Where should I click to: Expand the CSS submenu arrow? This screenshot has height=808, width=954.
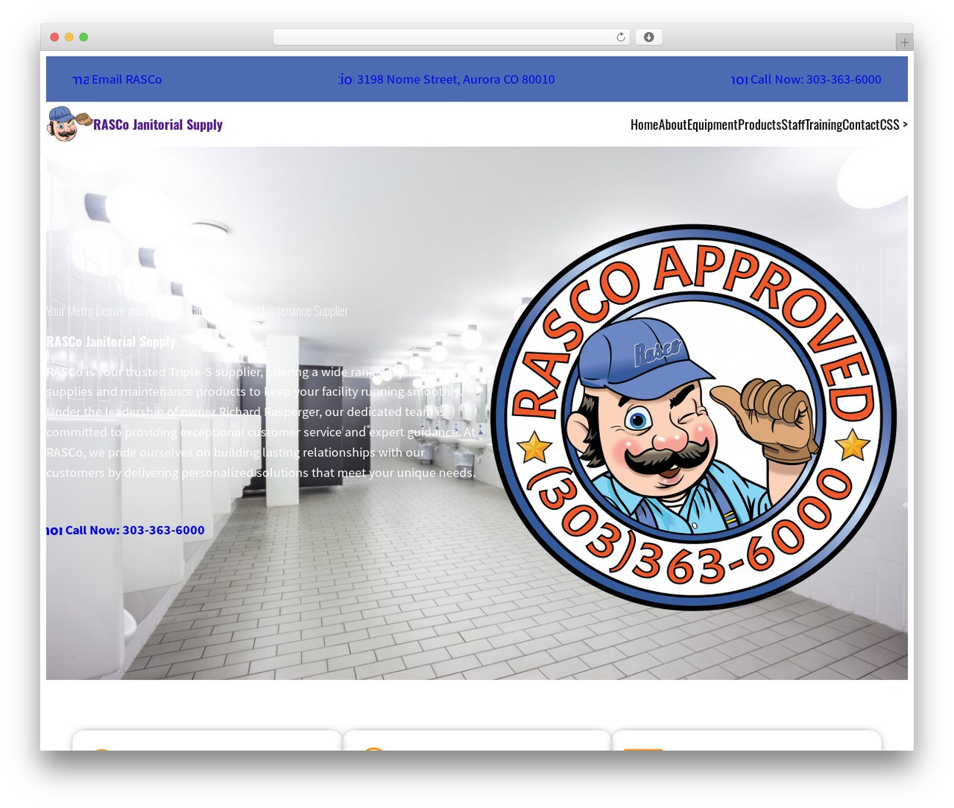click(905, 124)
